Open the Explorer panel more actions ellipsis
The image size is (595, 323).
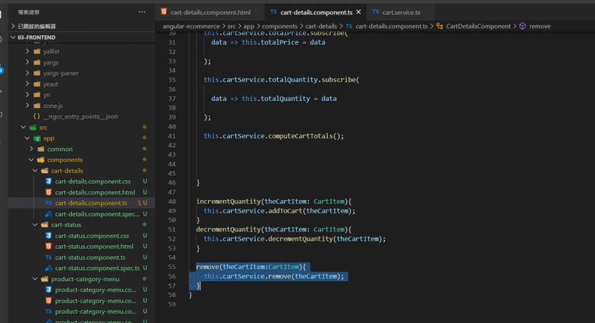coord(142,12)
